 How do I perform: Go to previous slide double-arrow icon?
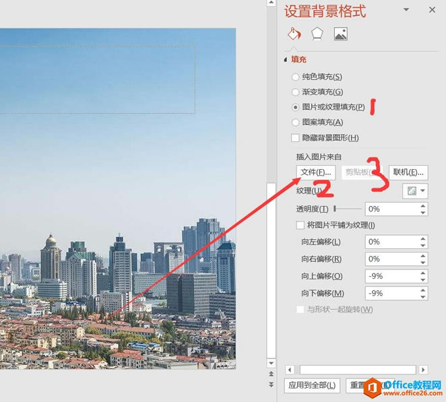272,374
